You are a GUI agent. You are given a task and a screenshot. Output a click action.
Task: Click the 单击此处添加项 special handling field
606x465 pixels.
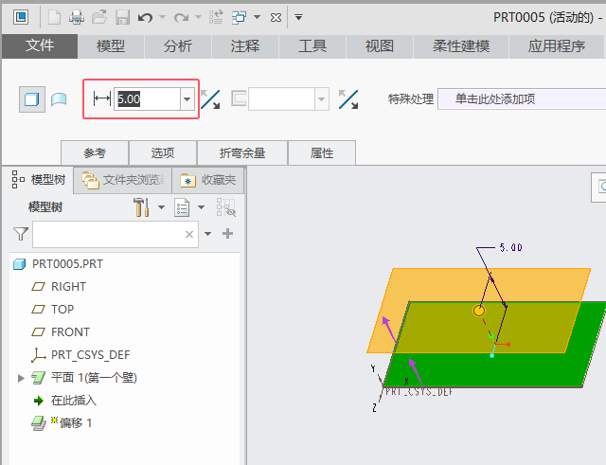(522, 99)
